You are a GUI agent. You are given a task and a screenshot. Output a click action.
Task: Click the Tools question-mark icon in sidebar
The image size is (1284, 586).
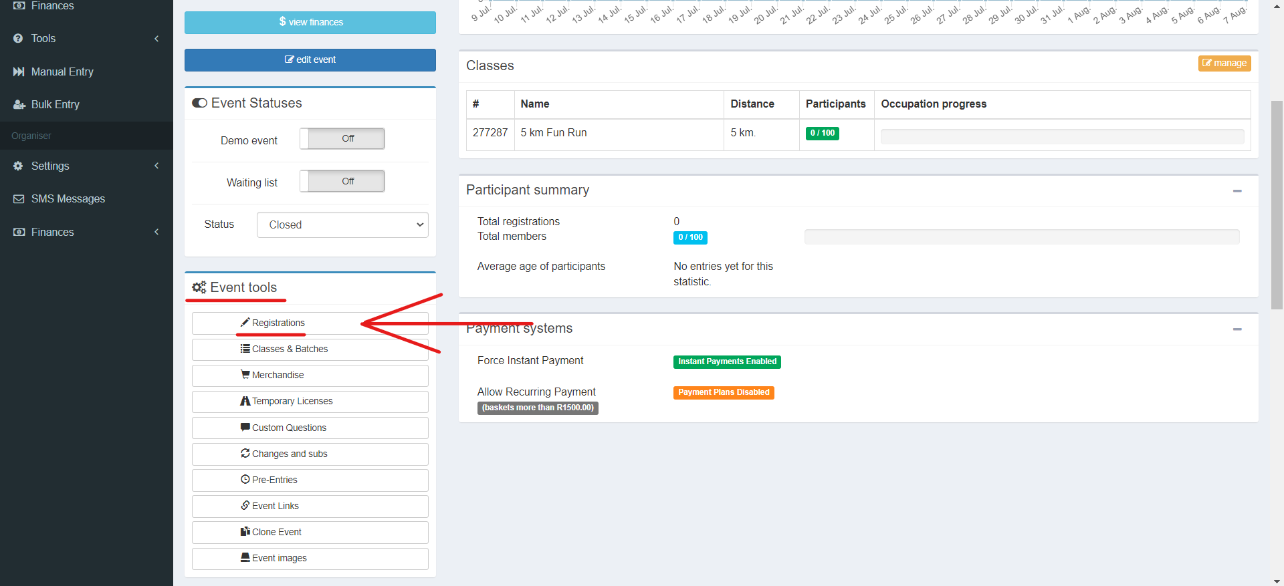(18, 39)
